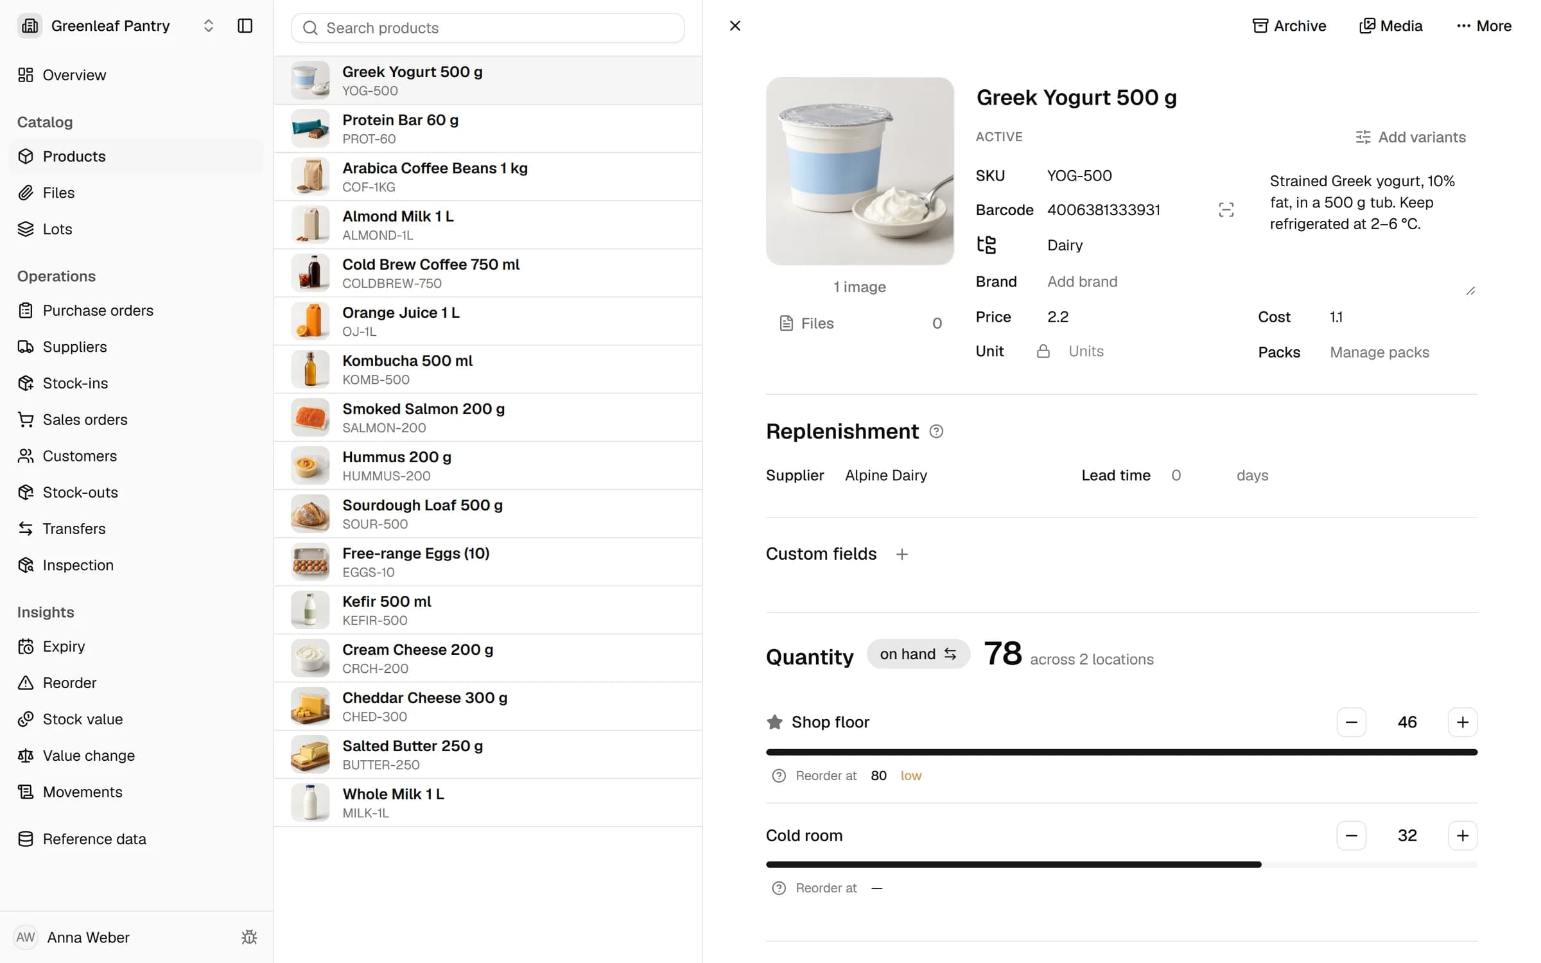Select Kombucha 500 ml in the list

click(x=488, y=369)
